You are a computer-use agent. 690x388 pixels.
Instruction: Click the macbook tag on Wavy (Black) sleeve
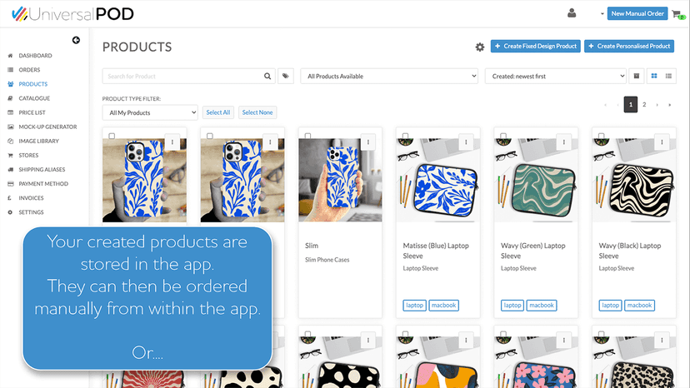click(639, 306)
